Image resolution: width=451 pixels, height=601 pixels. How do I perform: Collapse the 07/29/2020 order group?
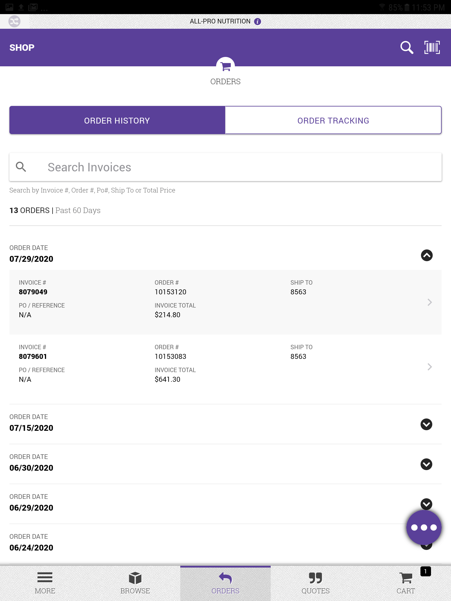426,255
